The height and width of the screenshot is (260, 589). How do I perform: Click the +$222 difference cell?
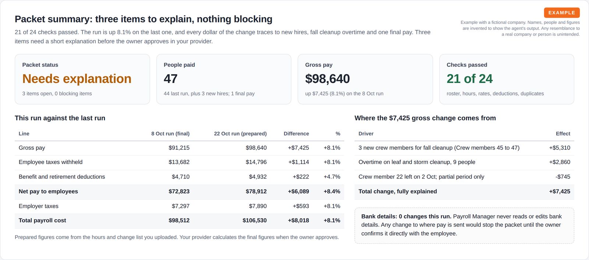tap(301, 177)
